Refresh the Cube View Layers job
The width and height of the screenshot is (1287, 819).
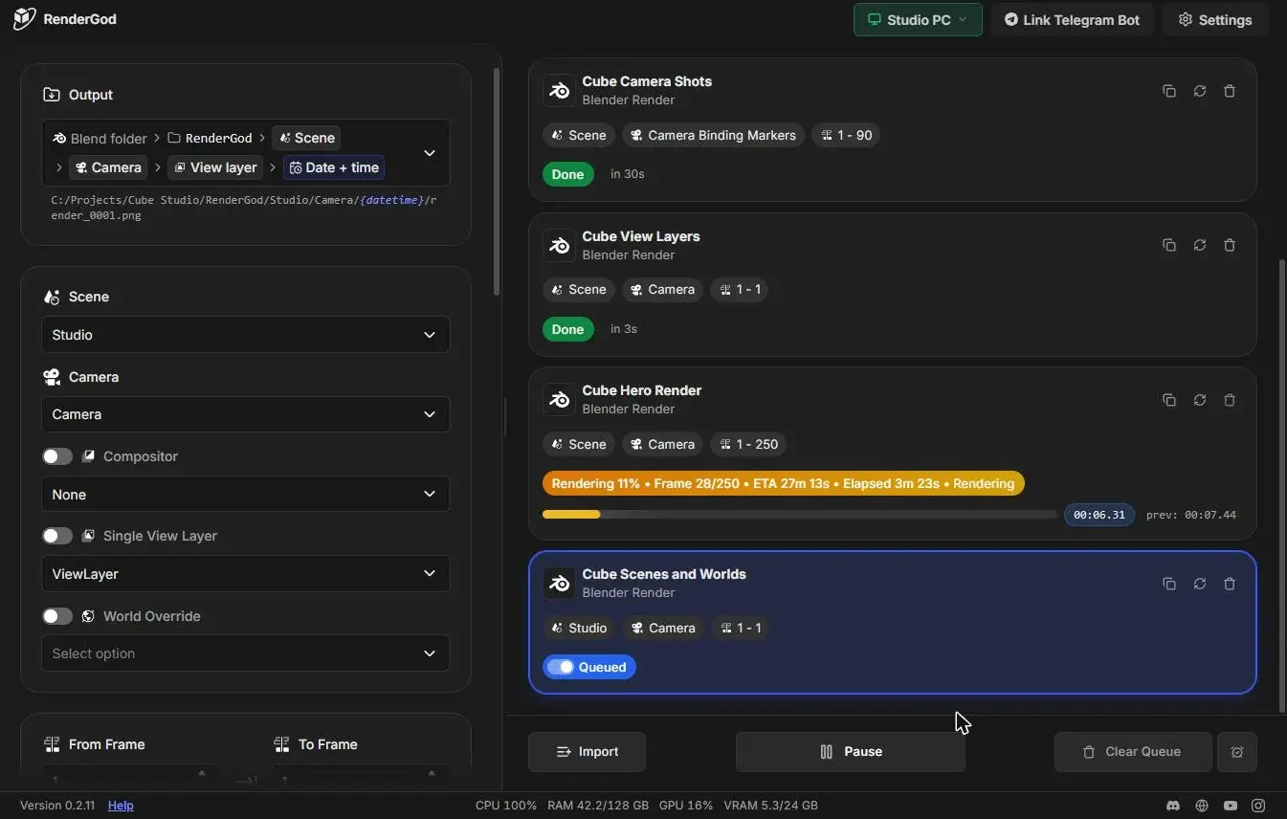coord(1200,245)
